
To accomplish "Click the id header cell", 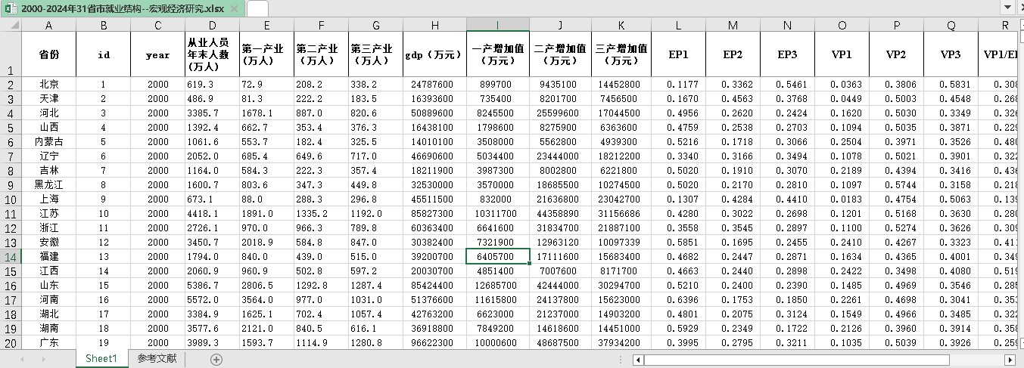I will tap(103, 54).
